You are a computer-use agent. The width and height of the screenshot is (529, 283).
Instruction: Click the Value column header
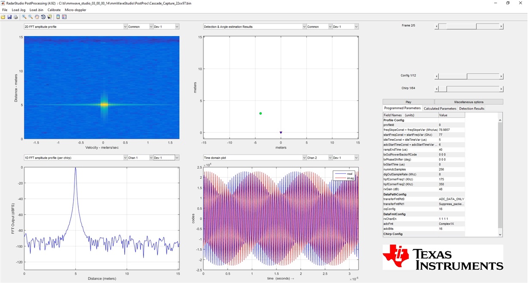coord(452,115)
